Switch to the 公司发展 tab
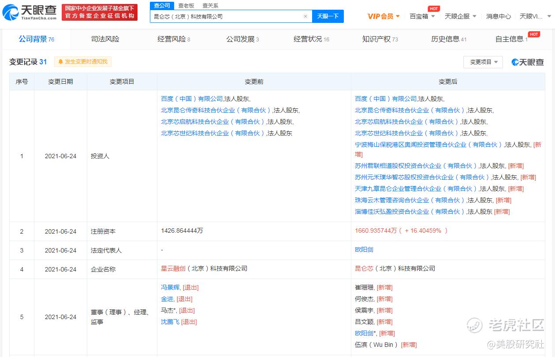The height and width of the screenshot is (357, 555). (242, 39)
